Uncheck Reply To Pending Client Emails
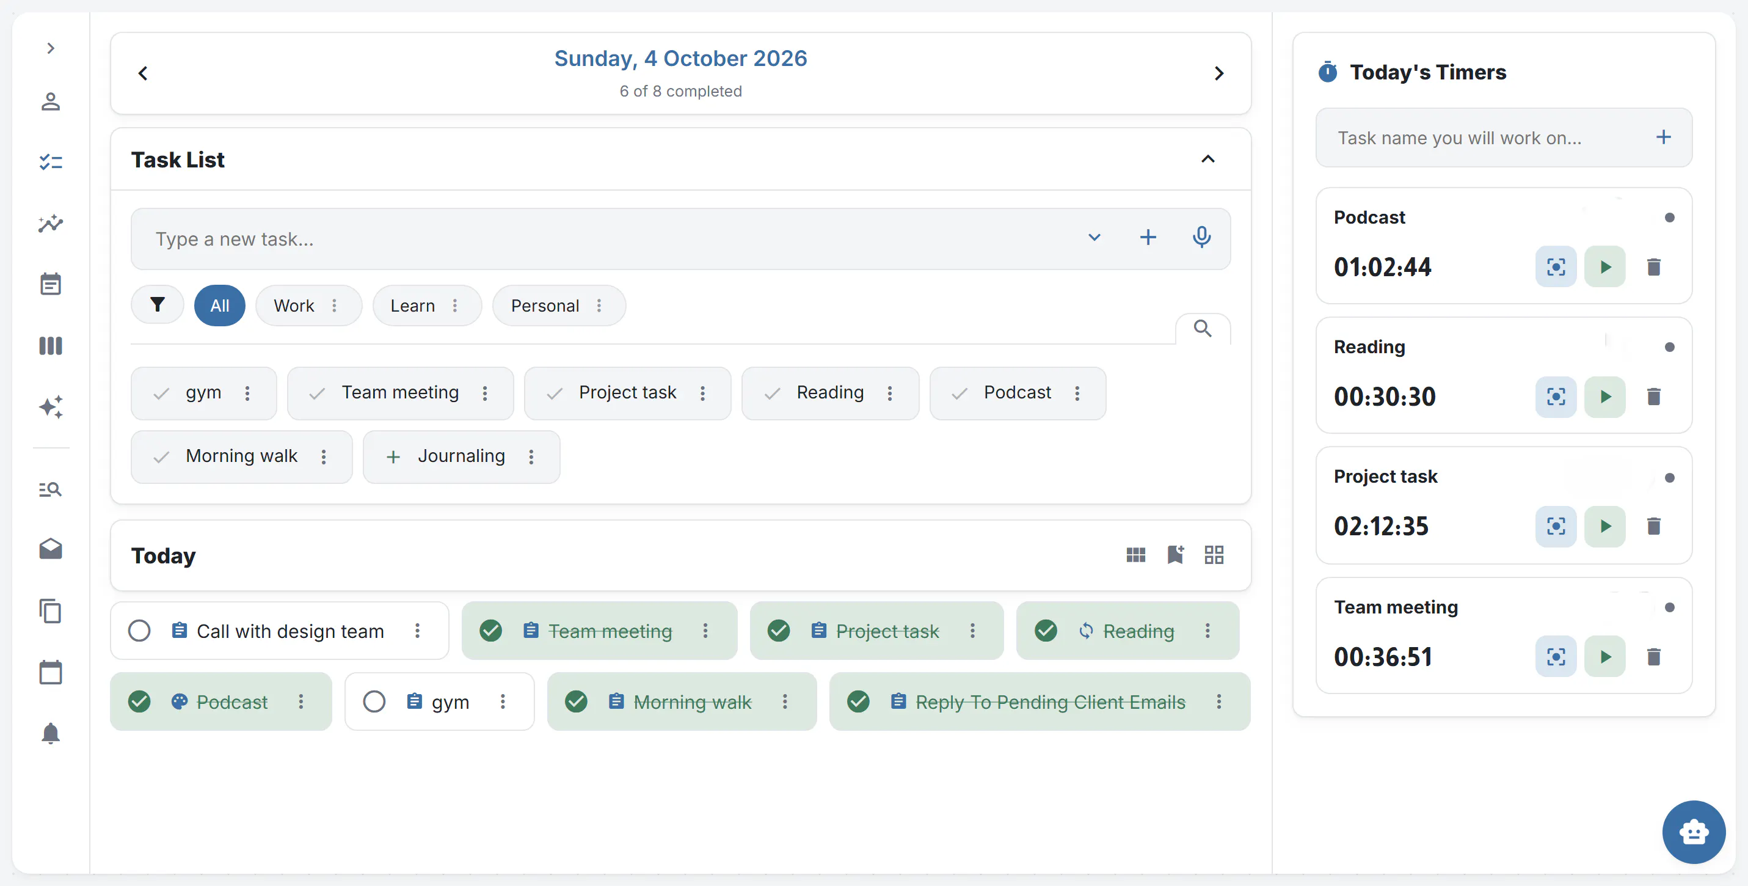 pyautogui.click(x=858, y=701)
